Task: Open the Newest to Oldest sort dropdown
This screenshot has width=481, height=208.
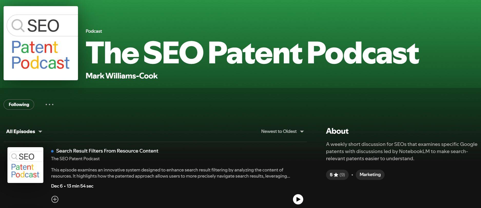Action: [282, 131]
